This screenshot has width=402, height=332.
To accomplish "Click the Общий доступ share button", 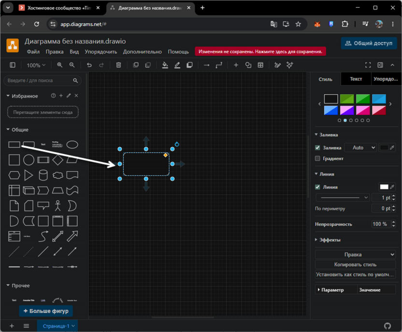I will (369, 43).
